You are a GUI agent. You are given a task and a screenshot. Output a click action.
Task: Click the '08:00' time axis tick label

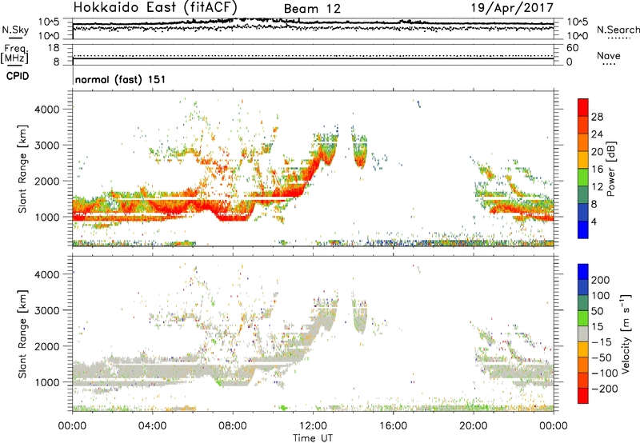click(x=233, y=426)
